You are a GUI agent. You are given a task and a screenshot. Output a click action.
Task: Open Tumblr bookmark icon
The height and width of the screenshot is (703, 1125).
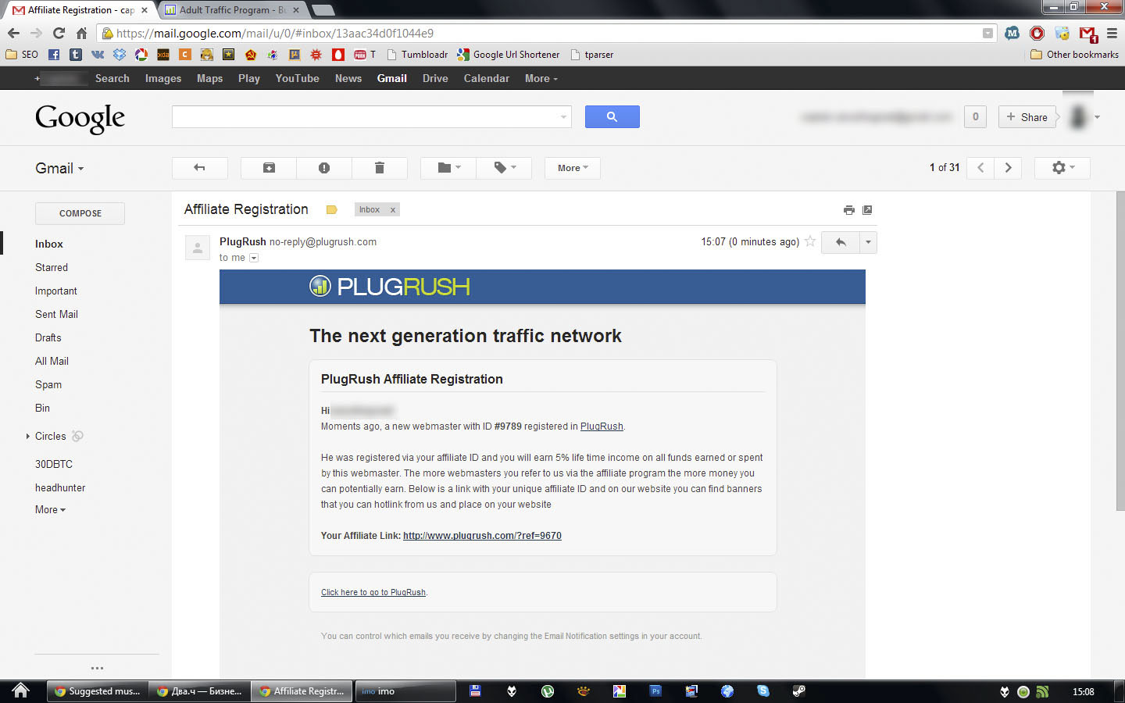[x=76, y=55]
